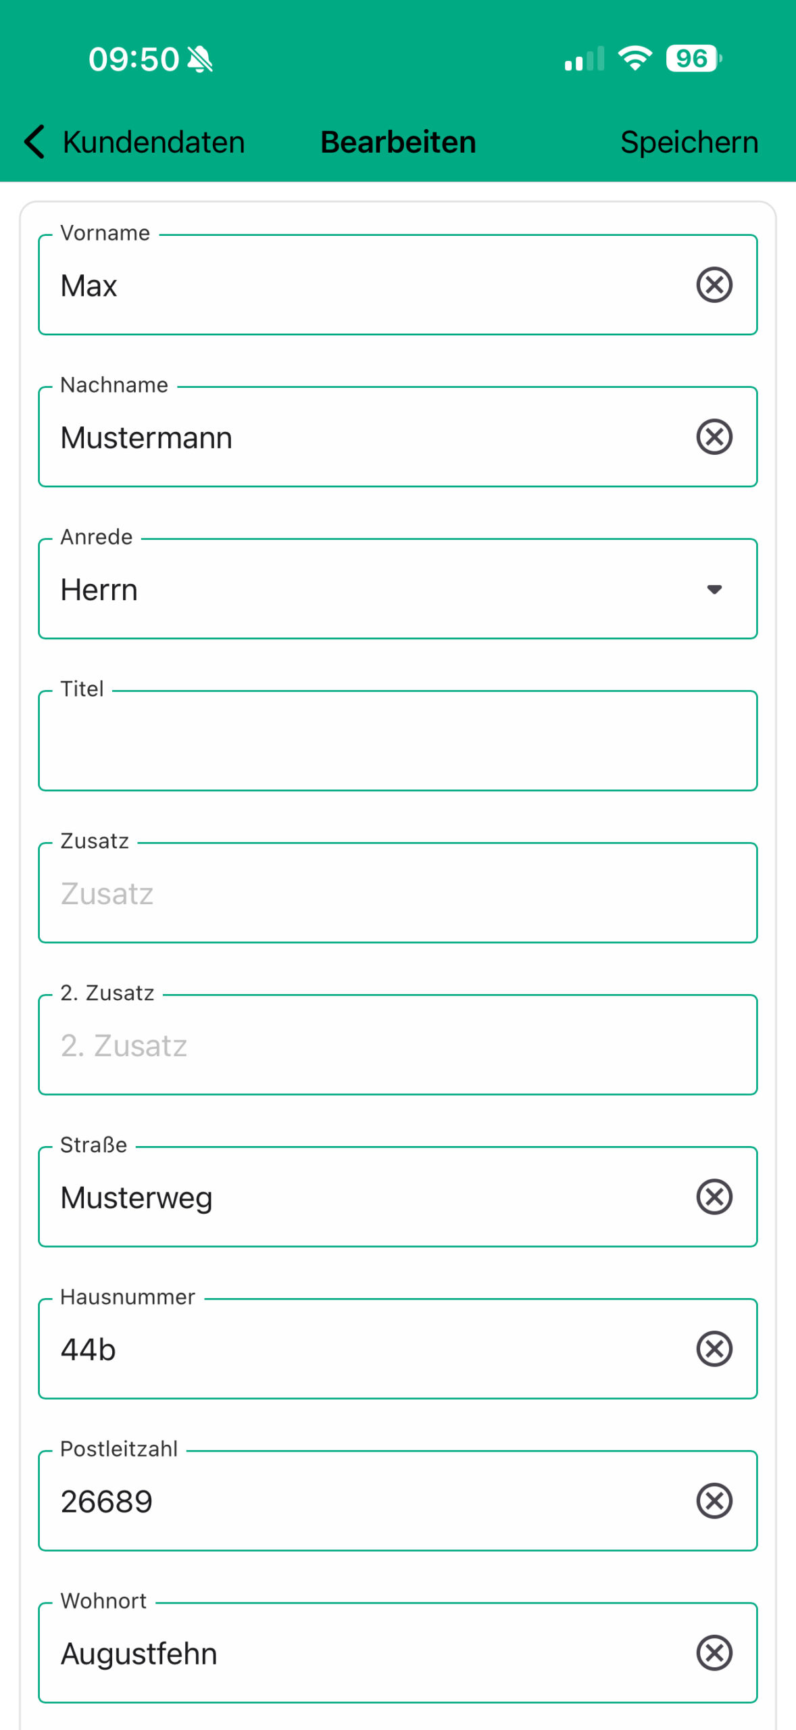The image size is (796, 1730).
Task: Clear the Postleitzahl field with the X icon
Action: click(714, 1501)
